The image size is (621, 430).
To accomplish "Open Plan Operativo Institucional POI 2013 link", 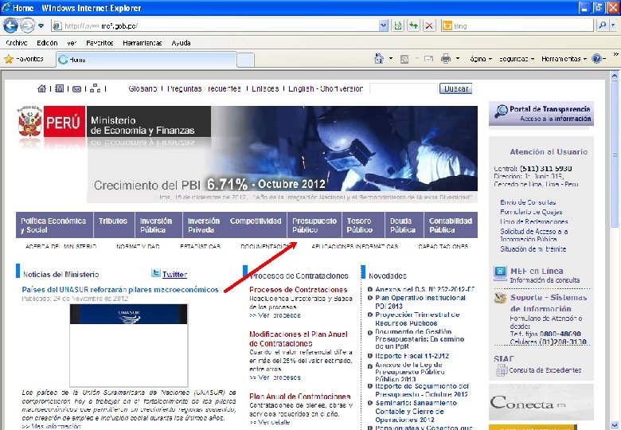I will point(420,302).
